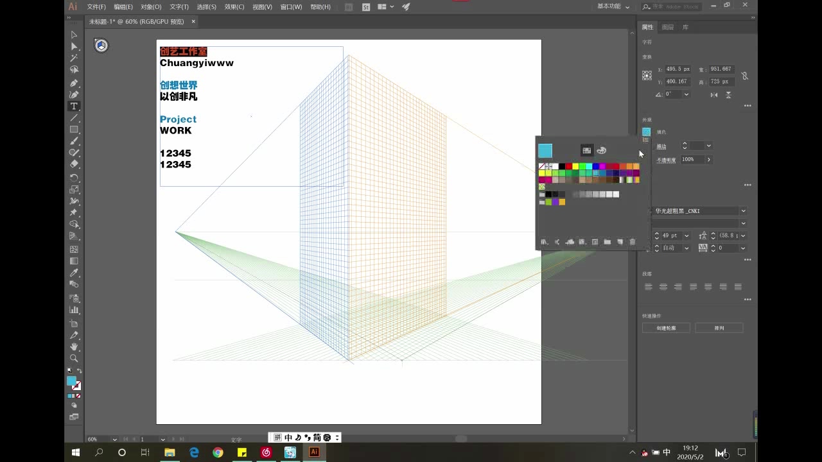The width and height of the screenshot is (822, 462).
Task: Toggle the constrain width and height link icon
Action: coord(744,75)
